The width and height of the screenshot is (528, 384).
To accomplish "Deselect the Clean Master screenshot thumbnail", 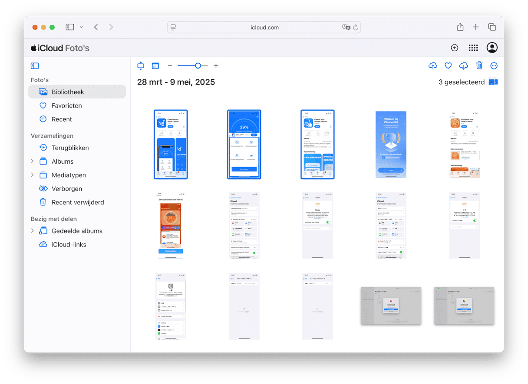I will tap(171, 144).
